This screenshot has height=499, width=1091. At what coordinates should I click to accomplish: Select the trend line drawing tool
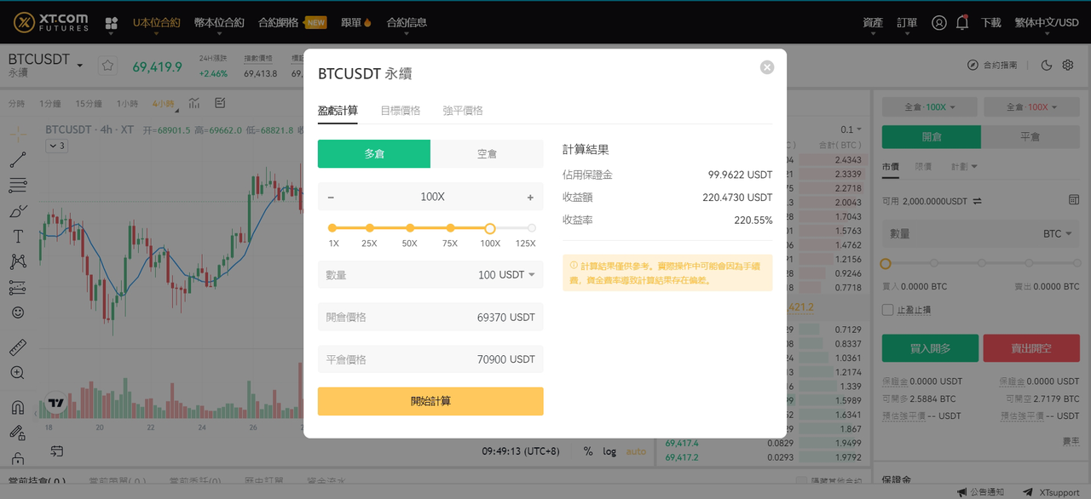[x=18, y=159]
